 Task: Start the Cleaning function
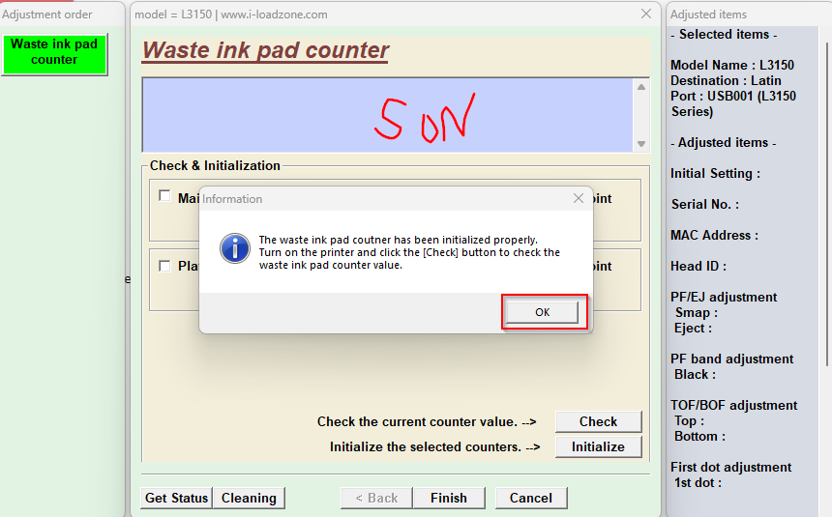click(249, 498)
